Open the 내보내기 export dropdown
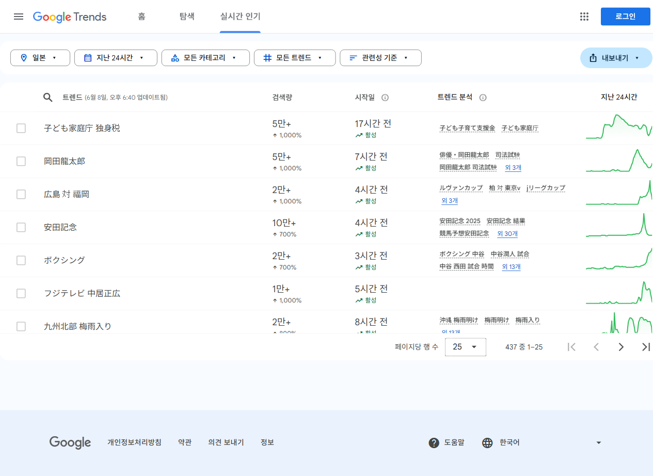This screenshot has height=476, width=653. [616, 58]
